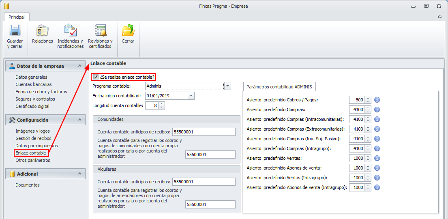Viewport: 448px width, 219px height.
Task: Collapse the Configuración sidebar section
Action: point(79,120)
